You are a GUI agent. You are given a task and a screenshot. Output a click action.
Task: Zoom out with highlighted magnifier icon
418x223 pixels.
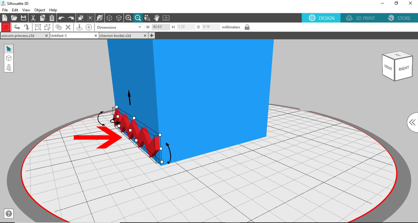(x=138, y=18)
